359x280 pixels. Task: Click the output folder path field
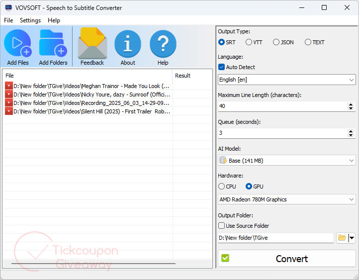[x=276, y=238]
